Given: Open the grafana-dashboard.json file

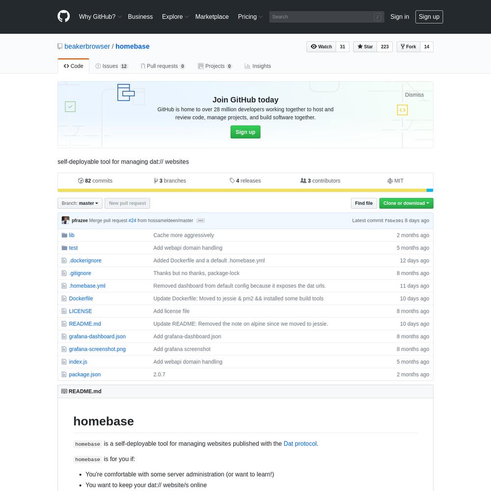Looking at the screenshot, I should (97, 336).
